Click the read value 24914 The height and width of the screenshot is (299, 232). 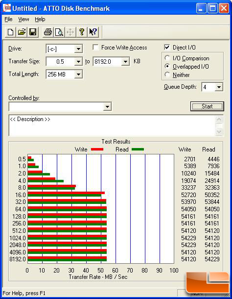(212, 180)
